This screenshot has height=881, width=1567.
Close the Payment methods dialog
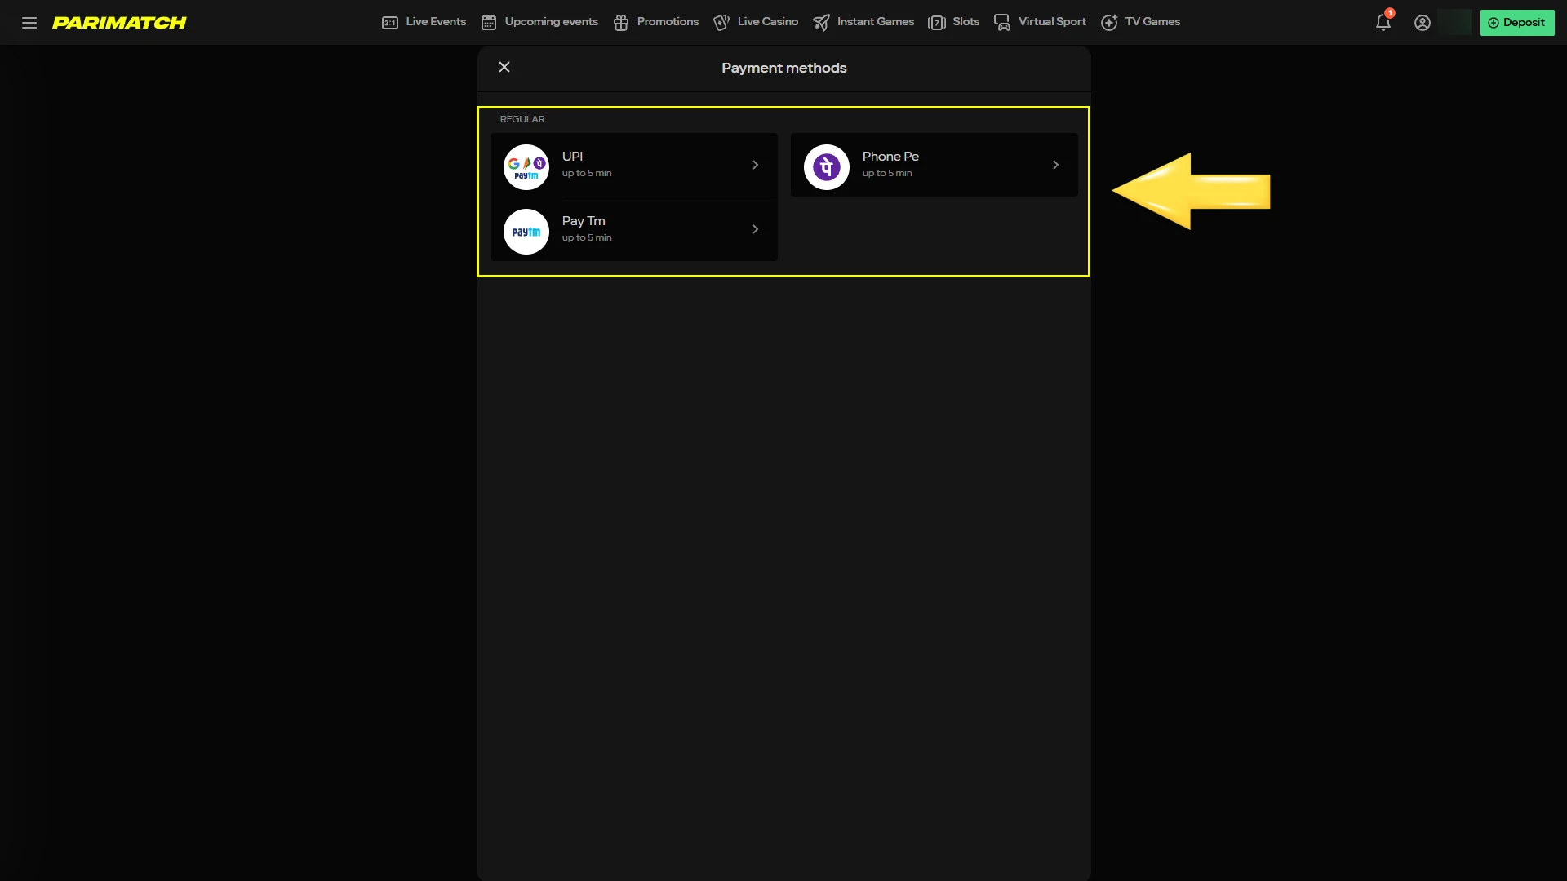point(504,67)
